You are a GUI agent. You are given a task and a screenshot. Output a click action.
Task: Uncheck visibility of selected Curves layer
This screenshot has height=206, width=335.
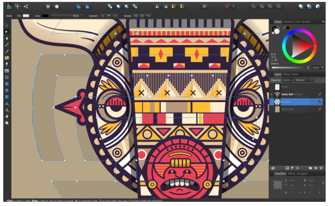coord(320,101)
